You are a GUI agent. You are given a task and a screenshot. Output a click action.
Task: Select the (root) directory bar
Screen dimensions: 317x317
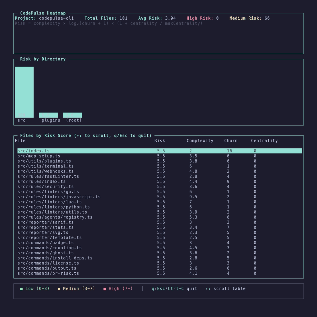[x=72, y=115]
